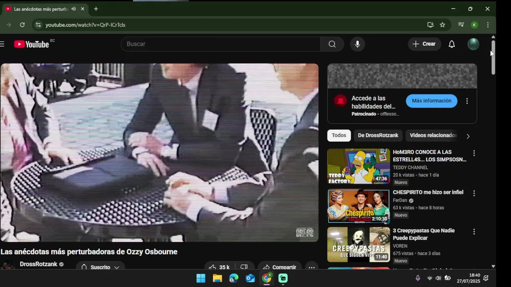The image size is (511, 287).
Task: Open 'HoM3RO CONOCE A LAS ESTRELL4S' title
Action: 430,156
